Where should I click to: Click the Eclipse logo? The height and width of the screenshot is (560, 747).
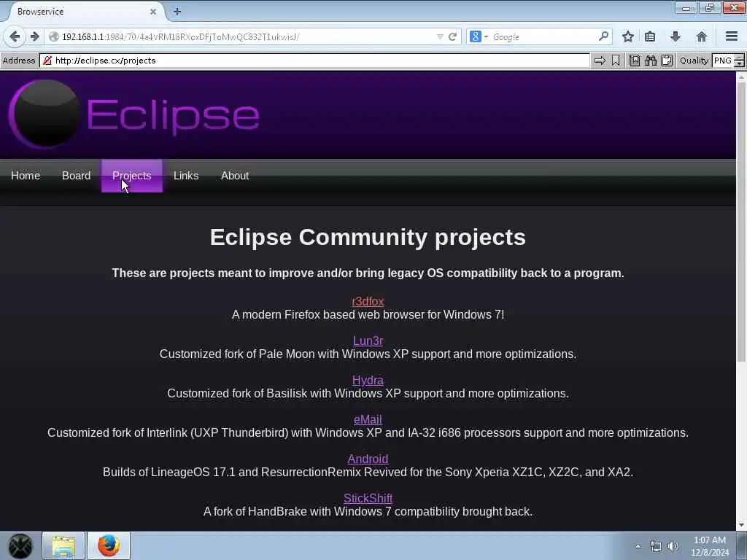(134, 114)
